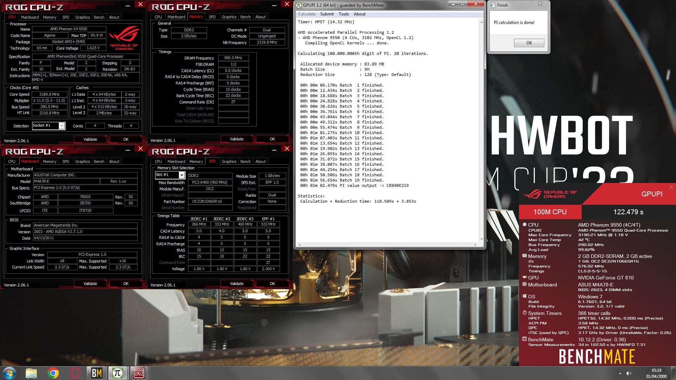Image resolution: width=676 pixels, height=380 pixels.
Task: Click the Core Speed 3189.8 MHz field
Action: coord(50,94)
